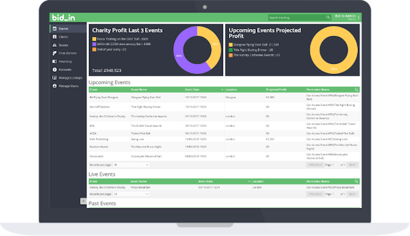Click the search magnifier in top bar

coord(328,18)
